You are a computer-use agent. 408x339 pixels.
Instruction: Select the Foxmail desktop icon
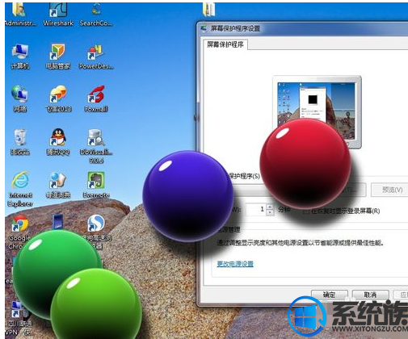[x=96, y=94]
